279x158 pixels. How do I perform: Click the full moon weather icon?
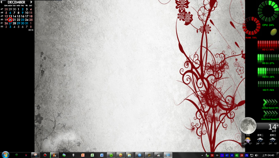[248, 126]
